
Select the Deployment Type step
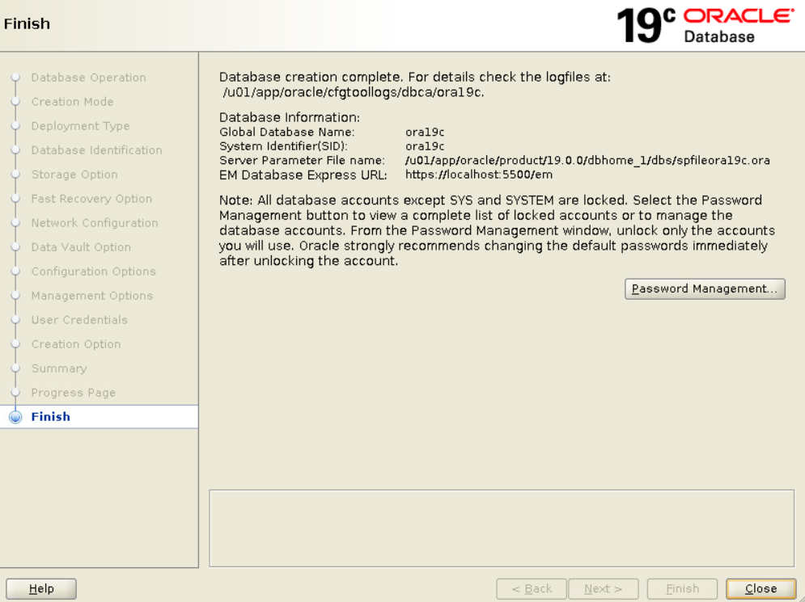click(x=81, y=126)
